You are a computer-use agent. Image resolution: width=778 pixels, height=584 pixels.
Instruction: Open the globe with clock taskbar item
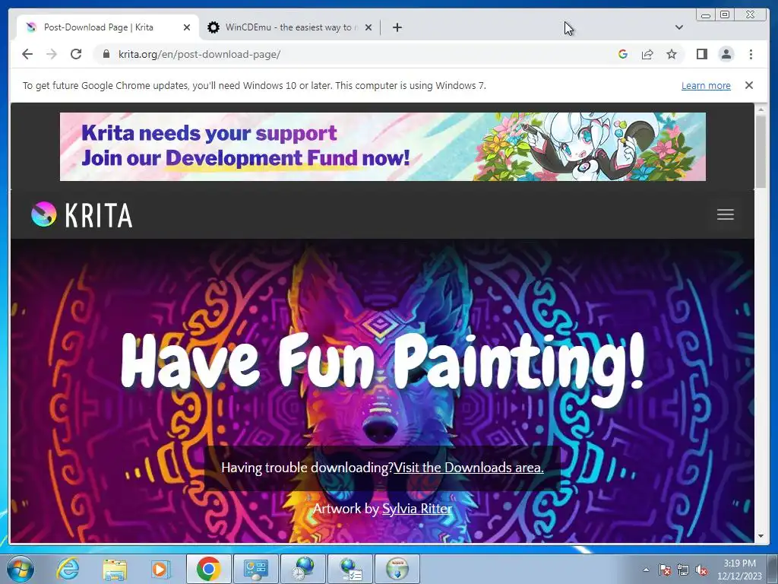point(302,569)
